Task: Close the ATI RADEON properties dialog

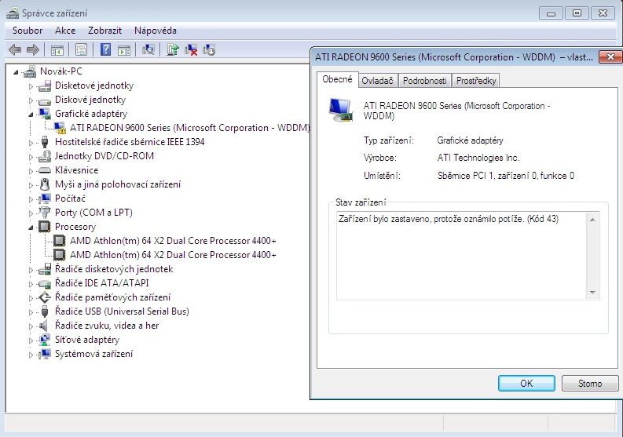Action: click(x=610, y=56)
